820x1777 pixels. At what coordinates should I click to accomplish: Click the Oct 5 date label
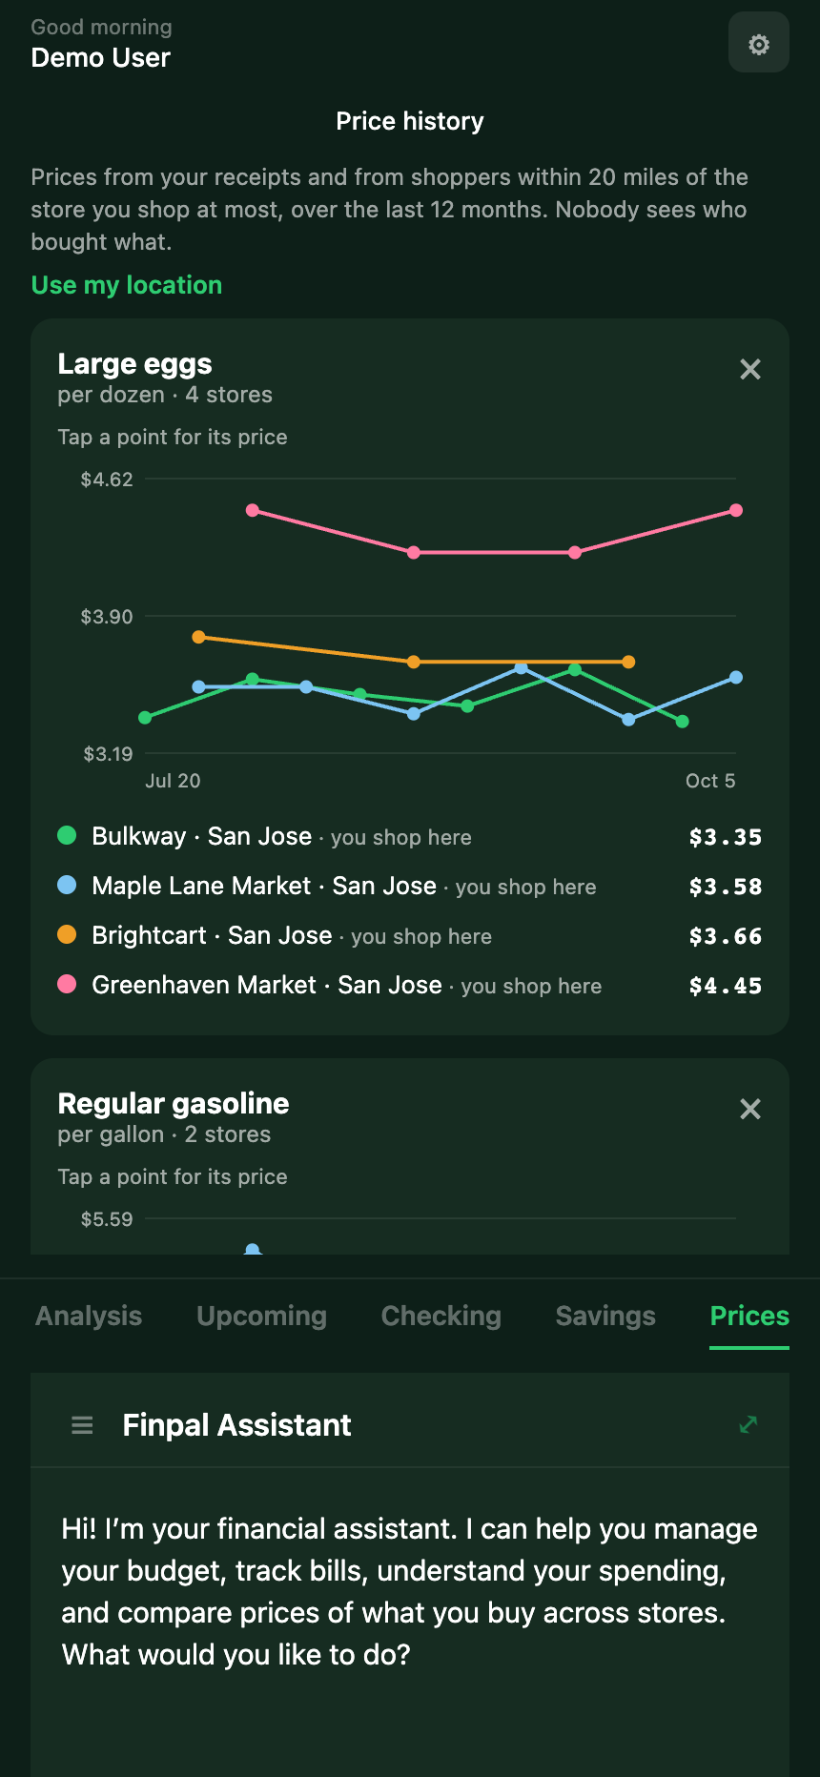(710, 781)
